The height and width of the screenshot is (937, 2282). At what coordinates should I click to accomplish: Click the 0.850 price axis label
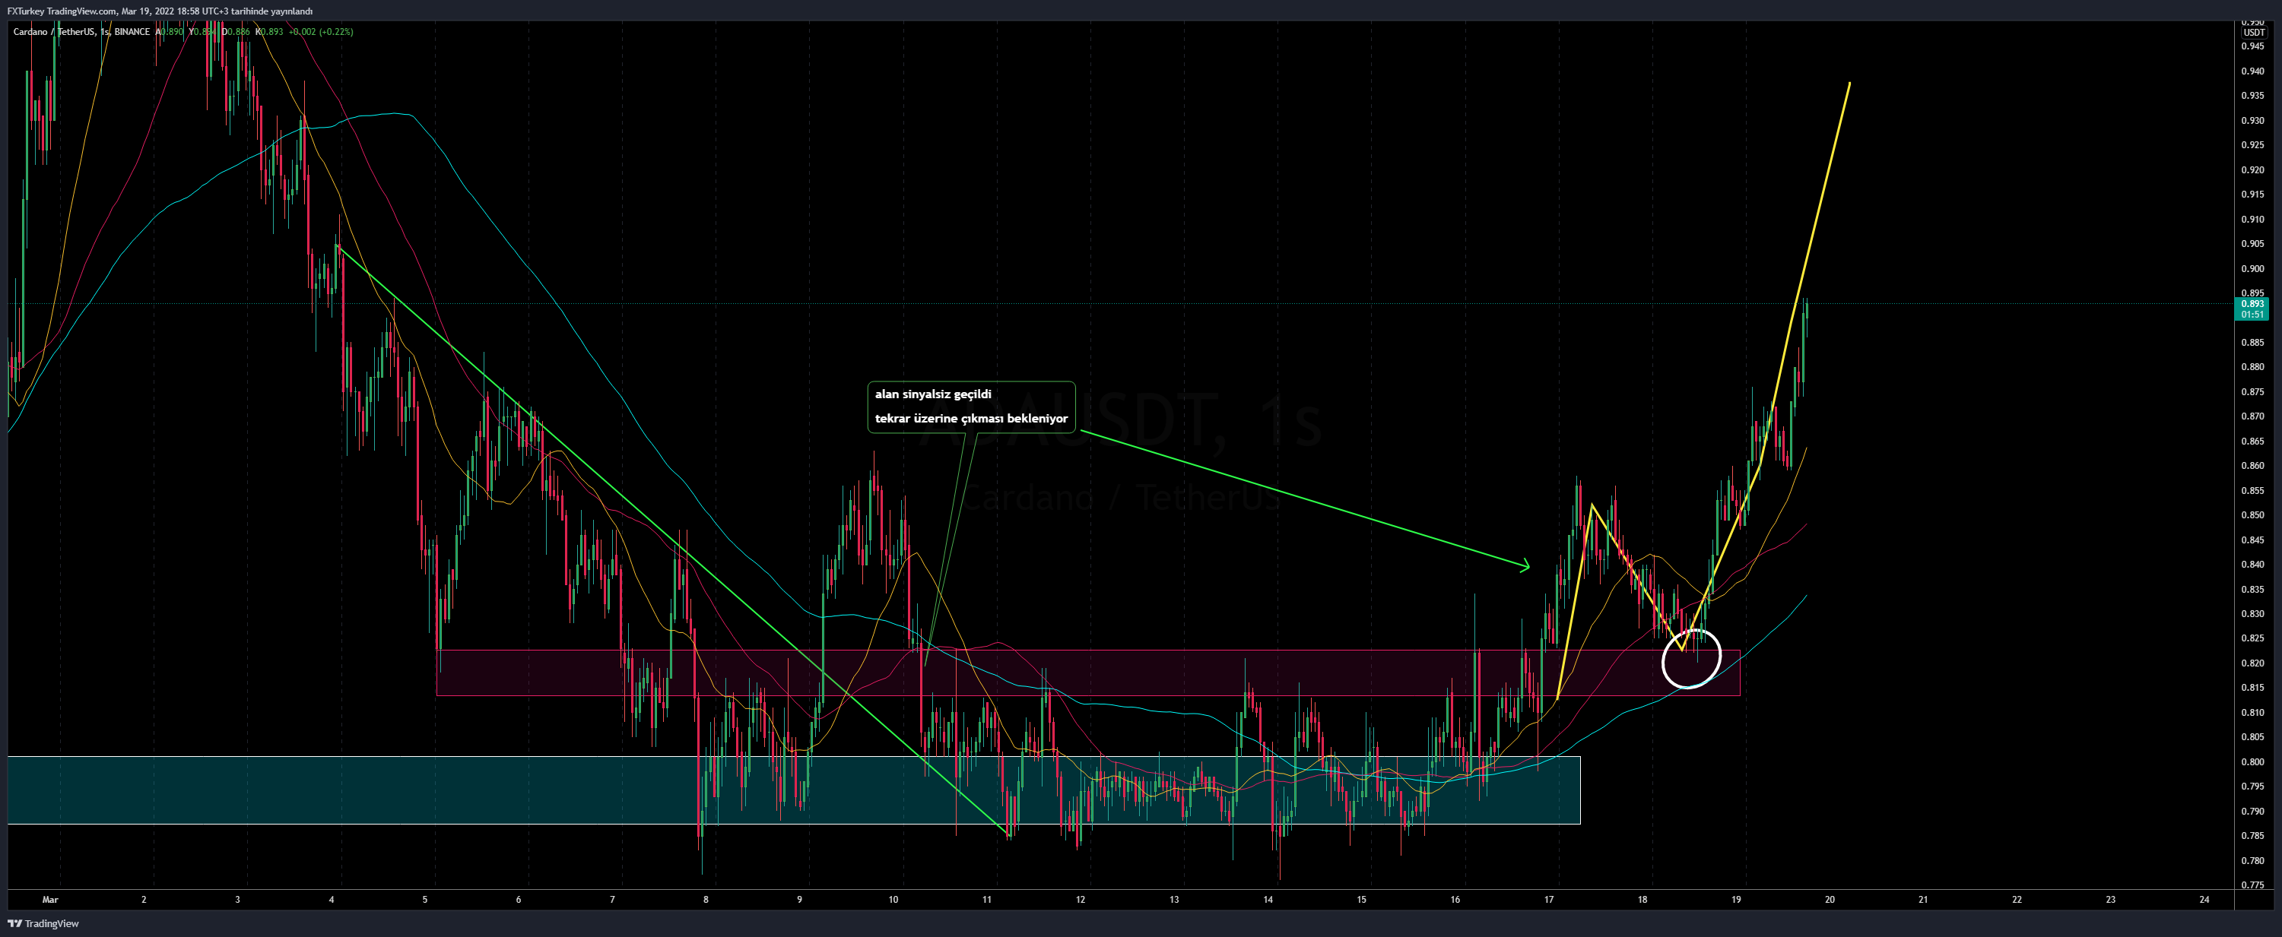click(2253, 514)
